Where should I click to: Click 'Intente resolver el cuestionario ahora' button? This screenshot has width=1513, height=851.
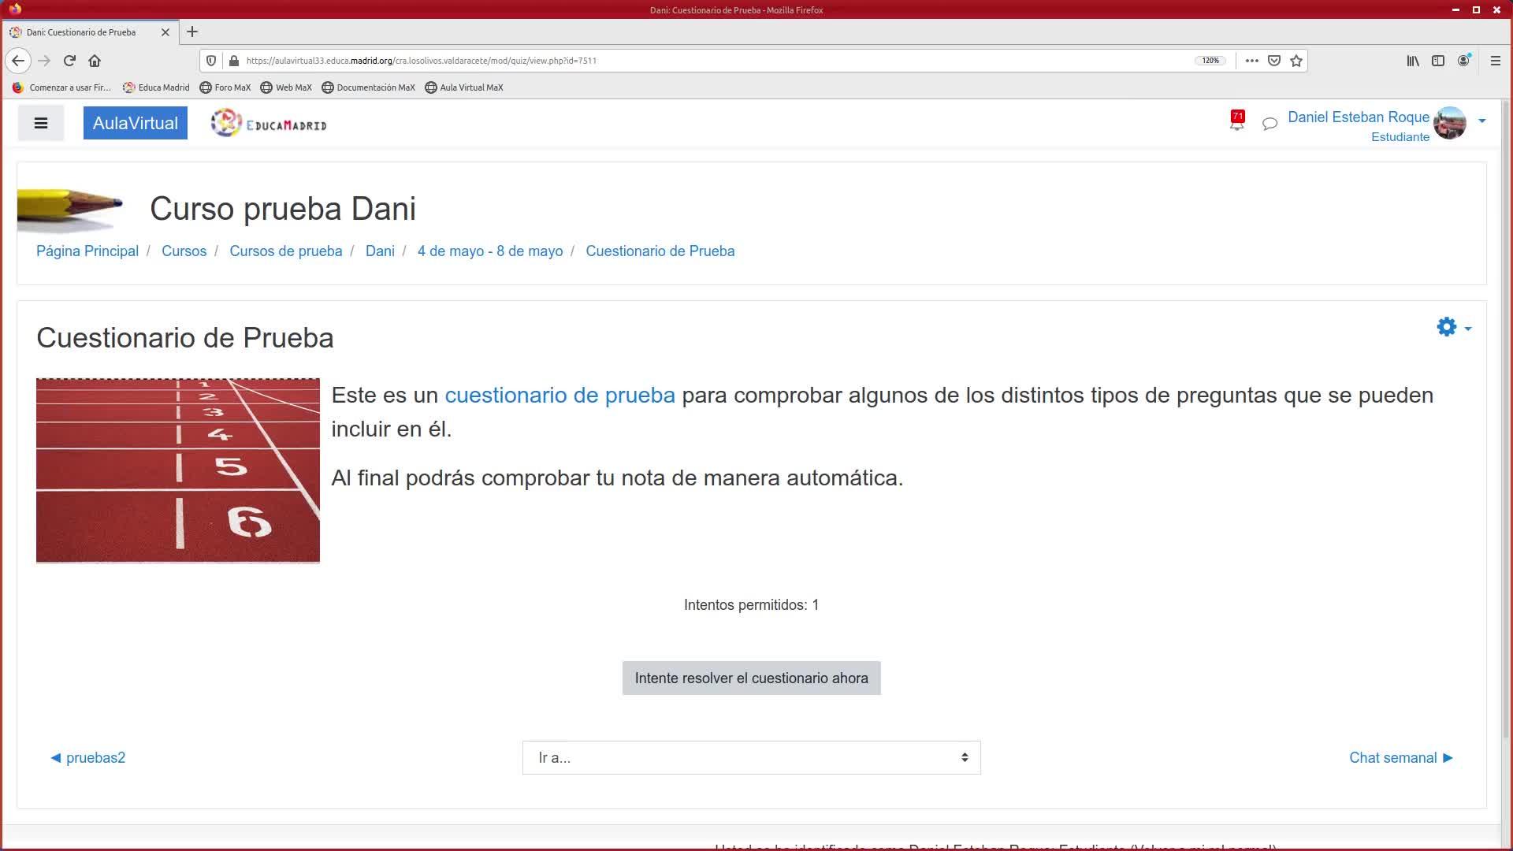[x=751, y=678]
